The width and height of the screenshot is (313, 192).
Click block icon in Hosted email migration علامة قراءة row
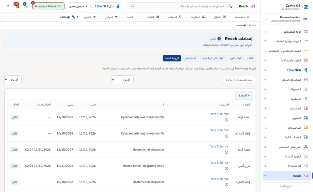pos(227,152)
